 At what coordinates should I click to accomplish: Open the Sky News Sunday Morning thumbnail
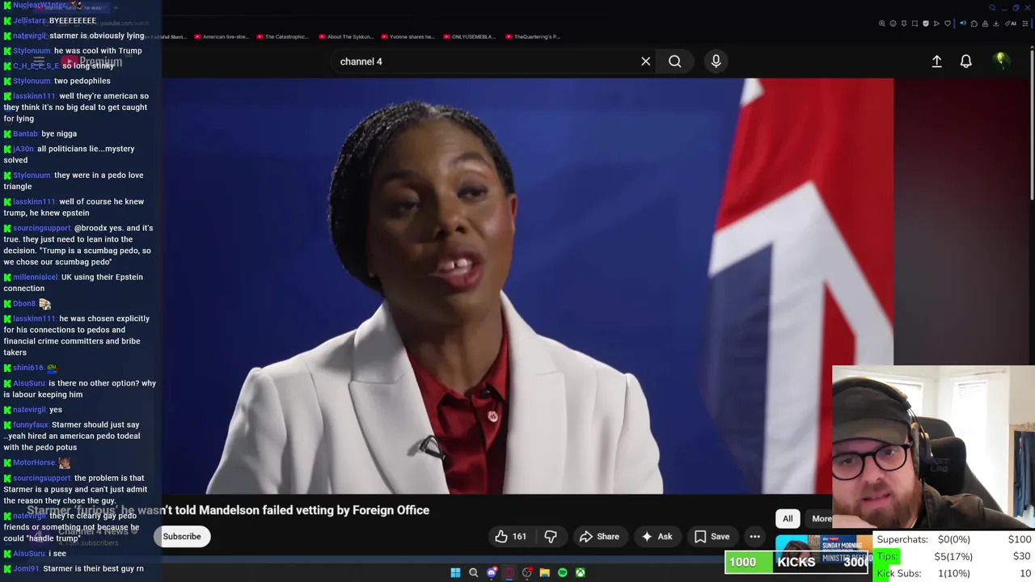click(823, 550)
